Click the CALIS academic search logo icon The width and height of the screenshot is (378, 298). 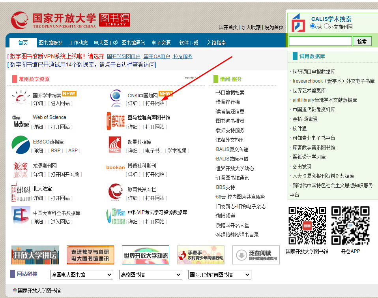coord(298,23)
